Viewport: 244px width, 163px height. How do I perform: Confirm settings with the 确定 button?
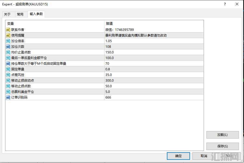(x=178, y=156)
